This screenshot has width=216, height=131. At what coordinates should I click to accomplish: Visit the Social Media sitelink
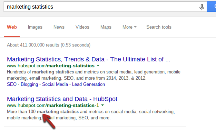tap(55, 84)
